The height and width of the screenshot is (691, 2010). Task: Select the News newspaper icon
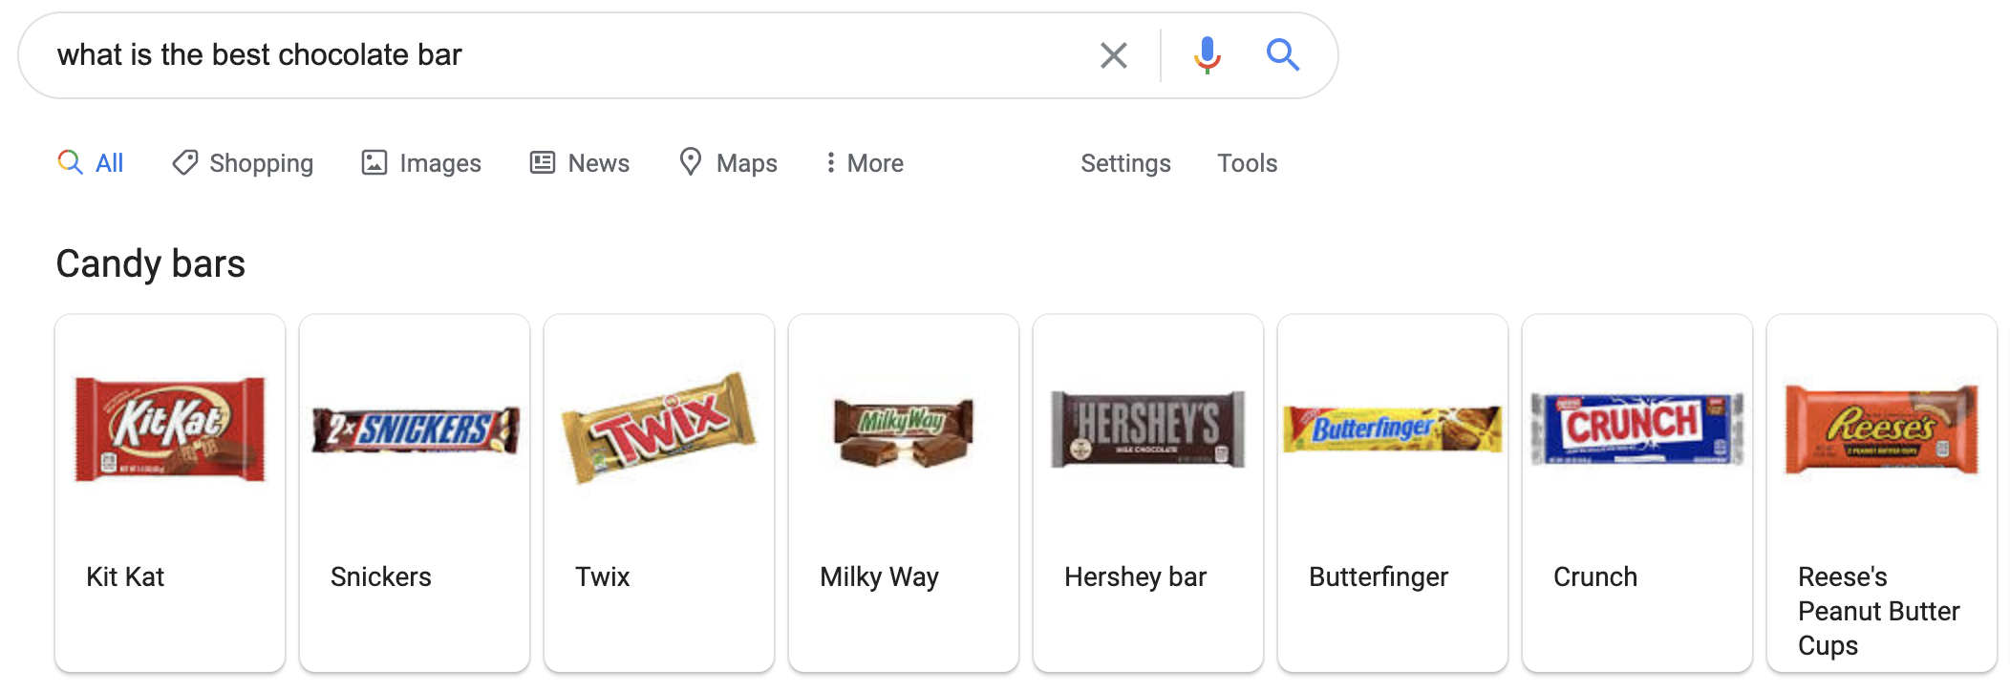(x=543, y=162)
